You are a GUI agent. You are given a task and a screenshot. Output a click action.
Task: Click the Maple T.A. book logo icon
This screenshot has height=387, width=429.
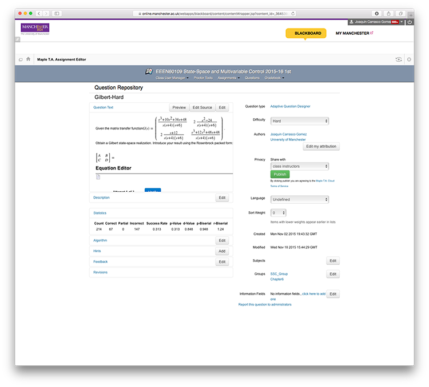coord(149,71)
